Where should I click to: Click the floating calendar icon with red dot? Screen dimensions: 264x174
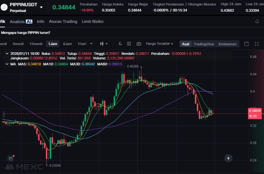click(x=10, y=158)
